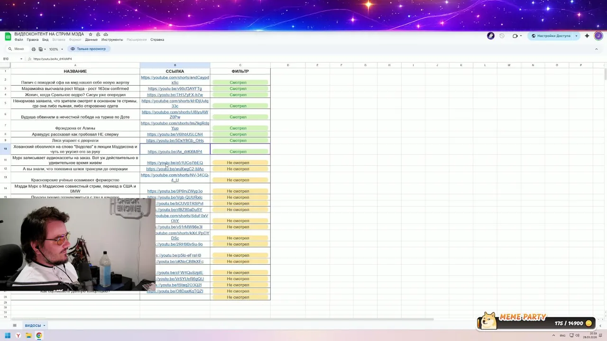Open the Вид menu

tap(46, 40)
